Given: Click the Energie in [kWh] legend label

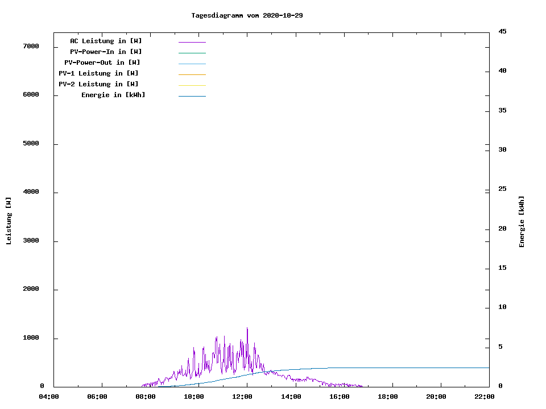Looking at the screenshot, I should pos(113,95).
